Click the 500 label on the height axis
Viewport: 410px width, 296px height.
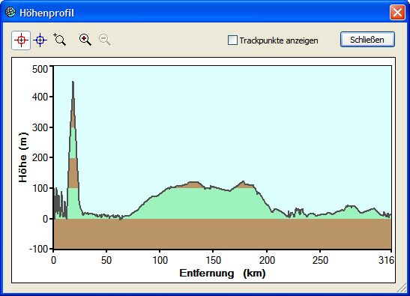tap(40, 69)
